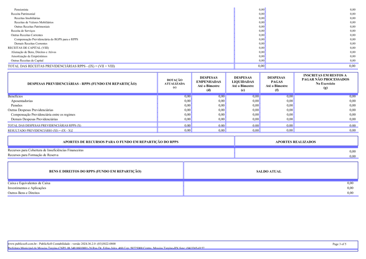Select the 'DESPESAS PAGAS' column header
Viewport: 366px width, 259px height.
[277, 83]
